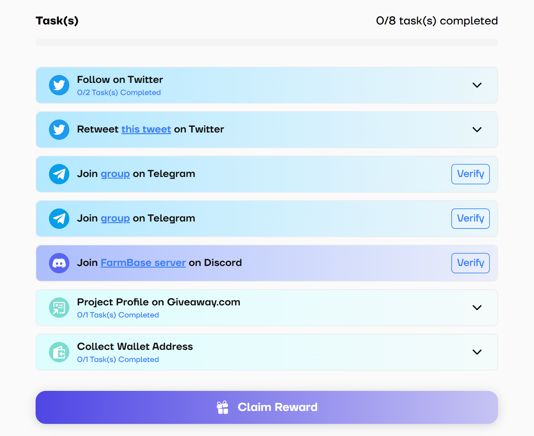Screen dimensions: 534x436
Task: Verify joining FarmBase server on Discord
Action: click(x=470, y=263)
